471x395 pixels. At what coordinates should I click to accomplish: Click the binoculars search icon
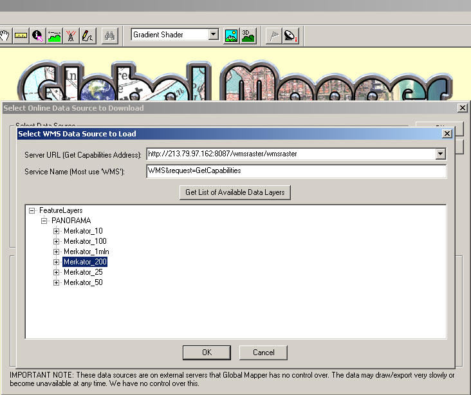110,35
